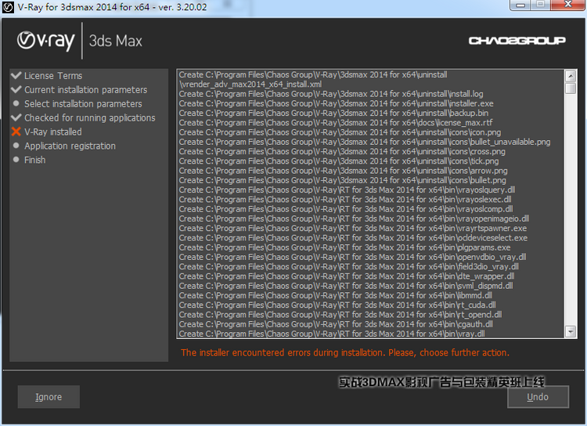Click the 3ds Max header title
Image resolution: width=587 pixels, height=426 pixels.
coord(115,41)
